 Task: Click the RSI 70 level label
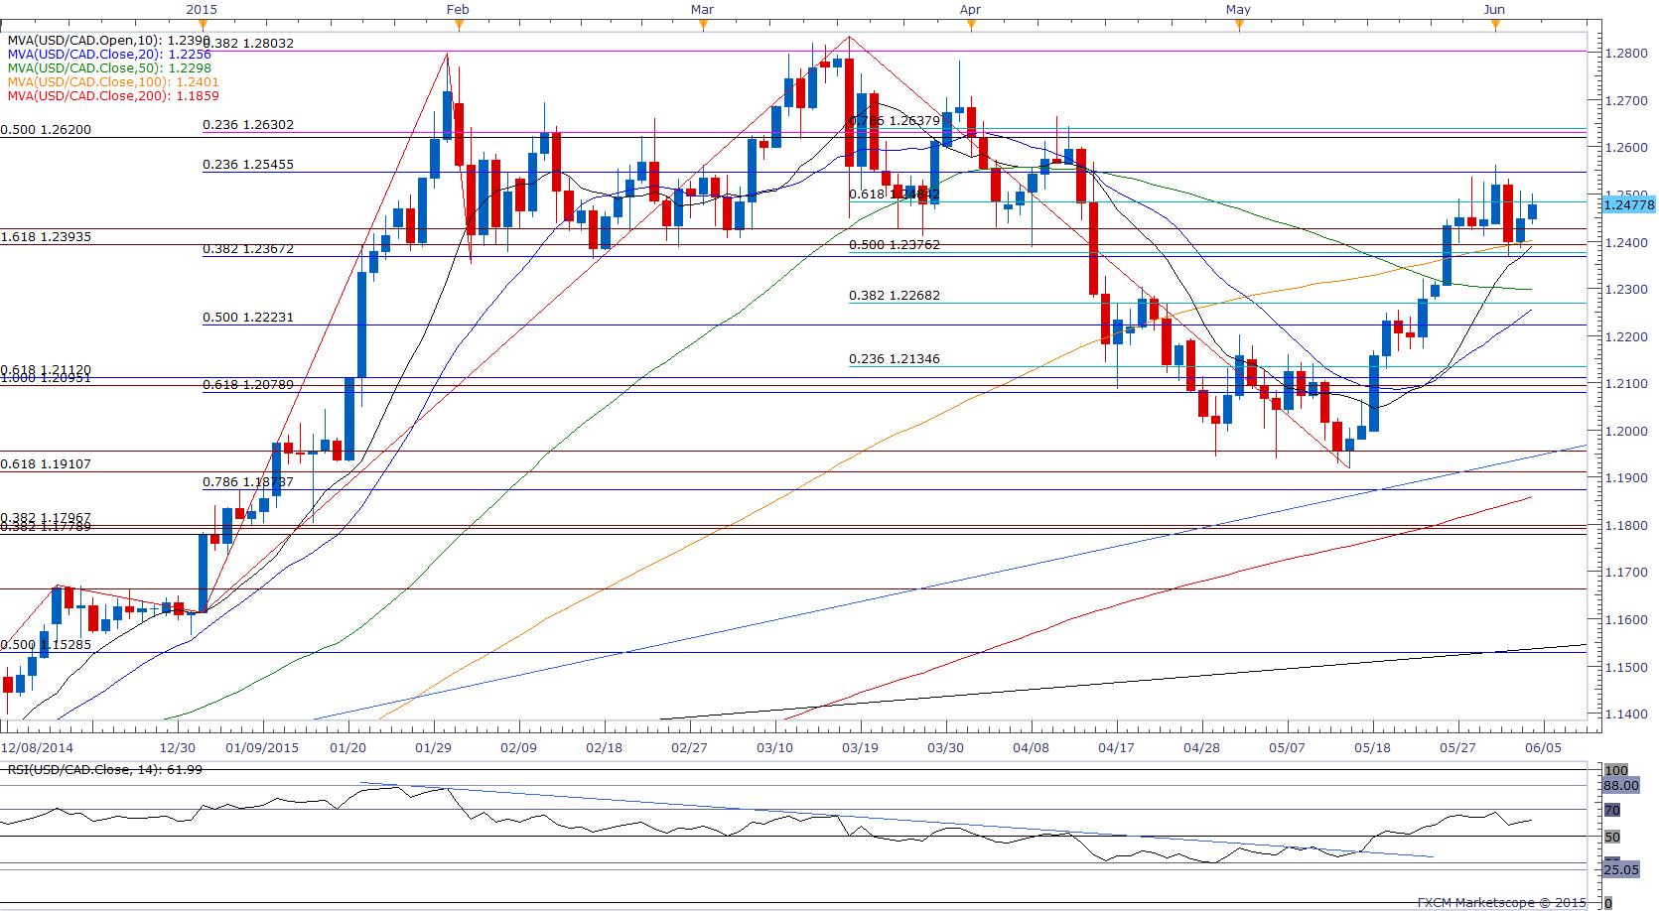point(1613,810)
